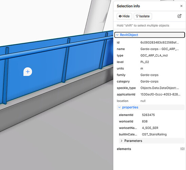Click the OST_StairsRailing category value
186x170 pixels.
tap(154, 134)
